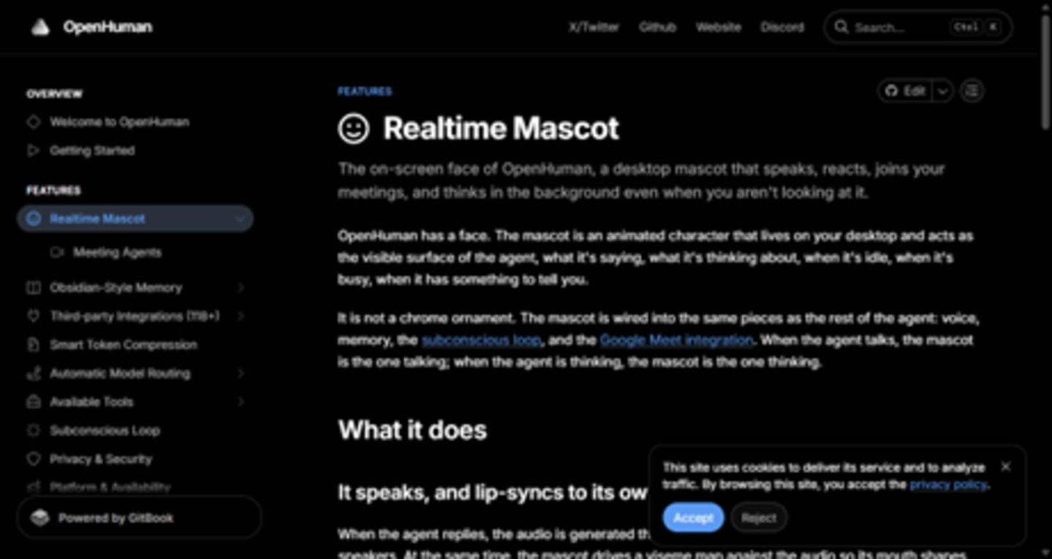Follow the subconscious loop link in the article
The height and width of the screenshot is (559, 1052).
481,340
